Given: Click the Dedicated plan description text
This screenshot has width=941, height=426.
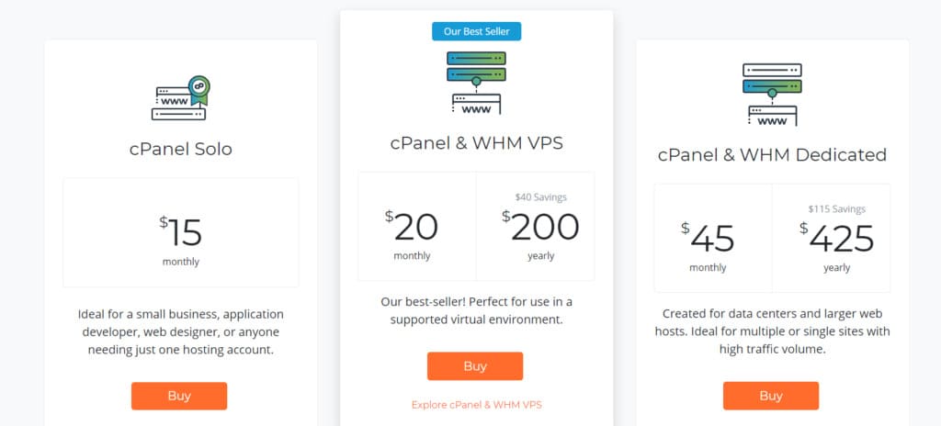Looking at the screenshot, I should (772, 331).
